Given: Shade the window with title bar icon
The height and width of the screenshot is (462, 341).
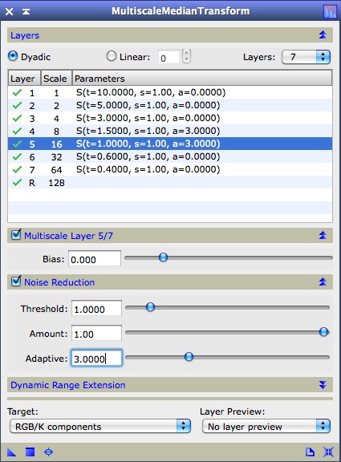Looking at the screenshot, I should 26,11.
